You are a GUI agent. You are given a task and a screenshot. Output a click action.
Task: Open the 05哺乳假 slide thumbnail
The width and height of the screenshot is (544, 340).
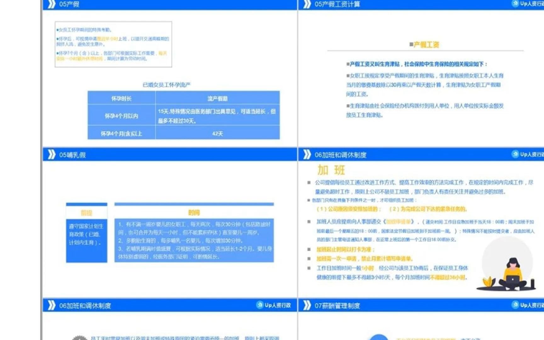pos(170,223)
